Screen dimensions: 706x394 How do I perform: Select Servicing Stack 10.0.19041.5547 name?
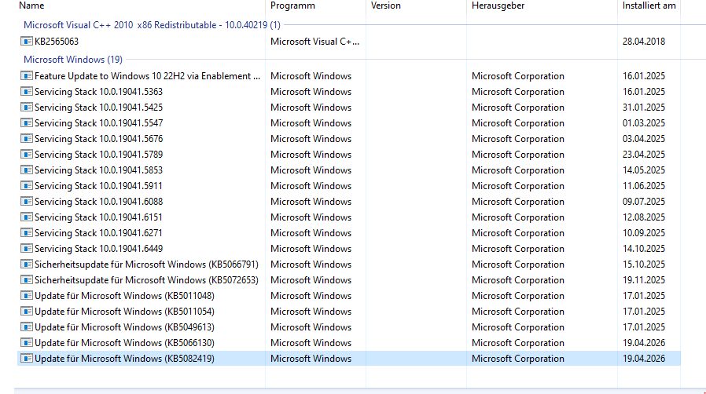coord(98,123)
